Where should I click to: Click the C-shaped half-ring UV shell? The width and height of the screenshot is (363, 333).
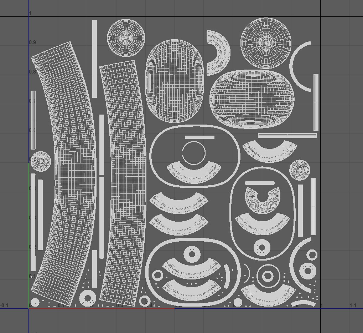tap(223, 53)
